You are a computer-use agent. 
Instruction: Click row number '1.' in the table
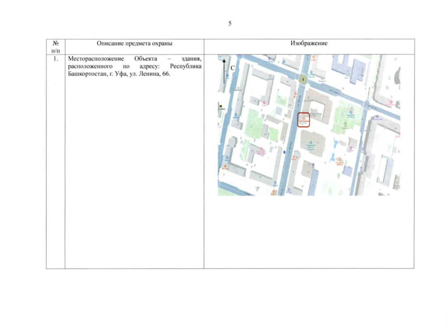(56, 59)
